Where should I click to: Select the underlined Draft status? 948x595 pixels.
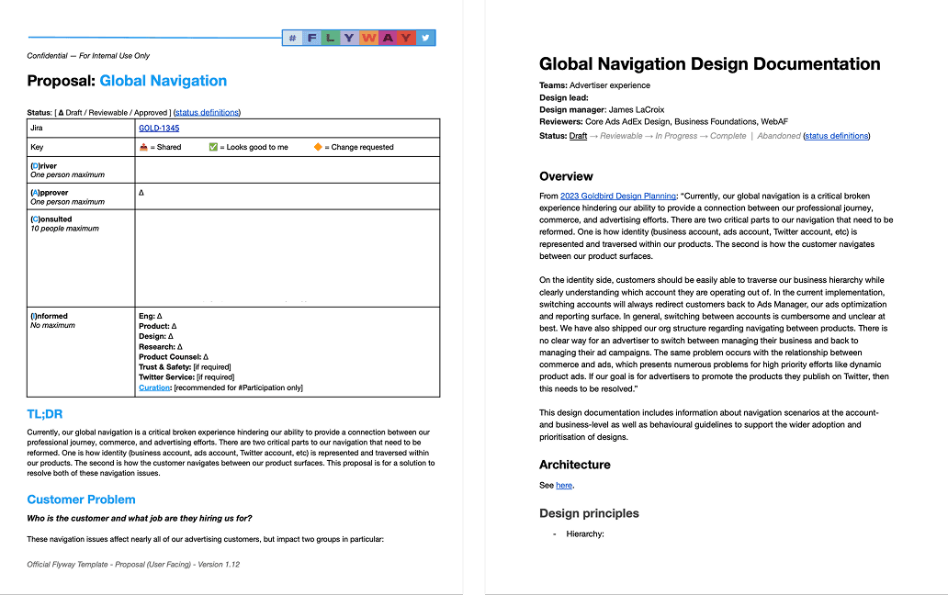pyautogui.click(x=578, y=136)
